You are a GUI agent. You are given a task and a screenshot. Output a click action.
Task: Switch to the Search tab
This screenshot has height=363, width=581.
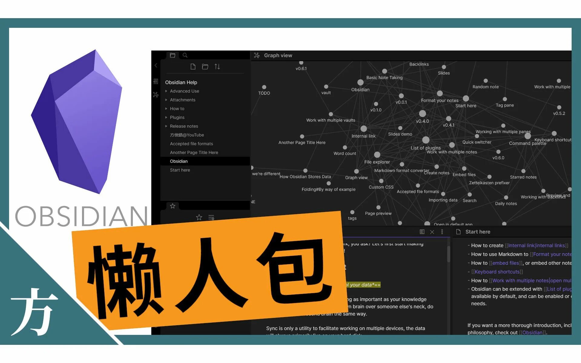pos(185,55)
